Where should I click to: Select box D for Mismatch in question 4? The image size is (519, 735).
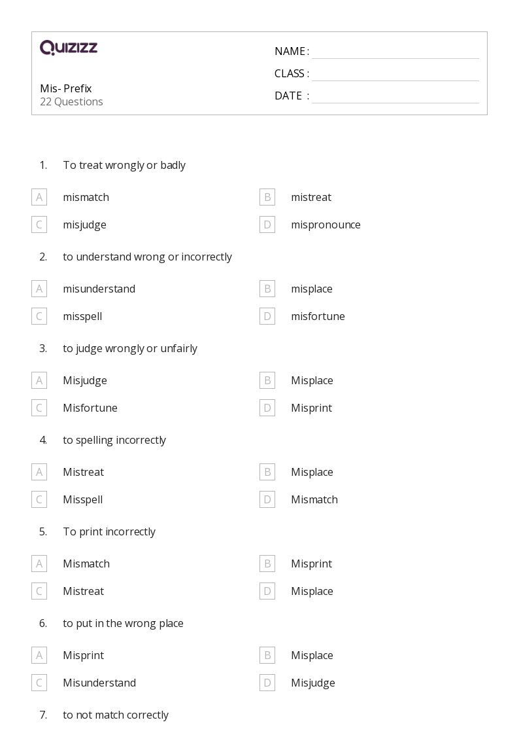click(x=267, y=499)
